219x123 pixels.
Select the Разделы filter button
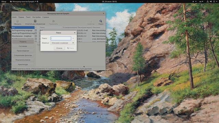pyautogui.click(x=23, y=42)
